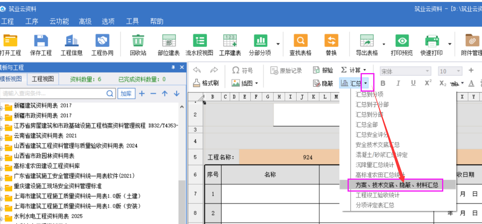
Task: Open the 宋体 font dropdown
Action: pos(427,71)
